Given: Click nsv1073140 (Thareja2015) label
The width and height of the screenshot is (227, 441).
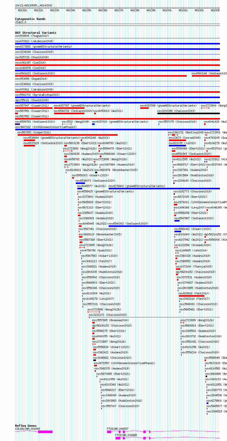Looking at the screenshot, I should tap(194, 266).
